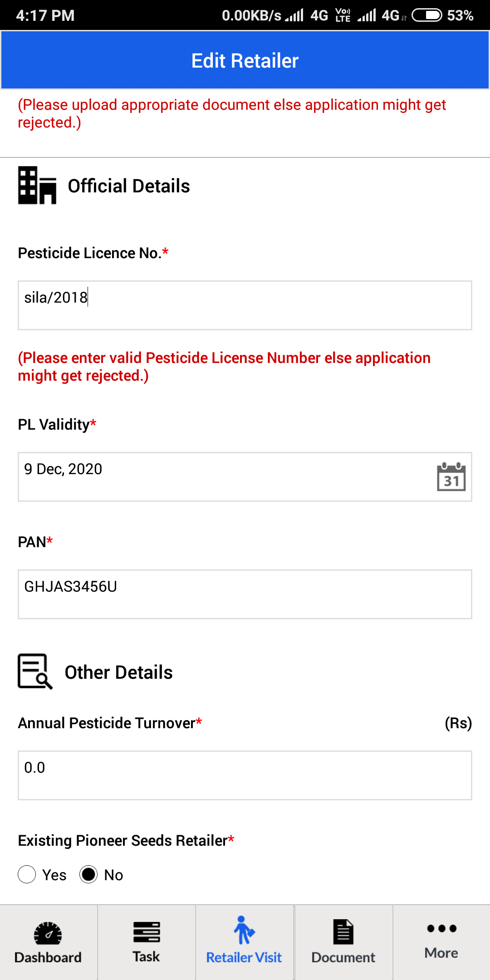This screenshot has height=980, width=490.
Task: Tap the Dashboard gauge icon
Action: 48,933
